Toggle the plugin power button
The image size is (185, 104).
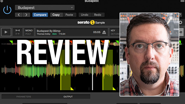pos(7,10)
